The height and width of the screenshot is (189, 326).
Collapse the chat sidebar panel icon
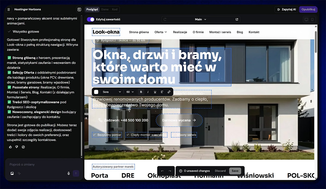pos(79,9)
